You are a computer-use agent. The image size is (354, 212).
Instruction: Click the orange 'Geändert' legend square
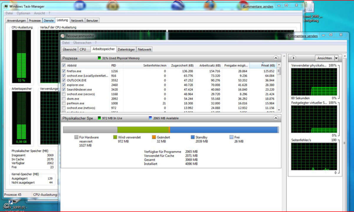(x=154, y=137)
